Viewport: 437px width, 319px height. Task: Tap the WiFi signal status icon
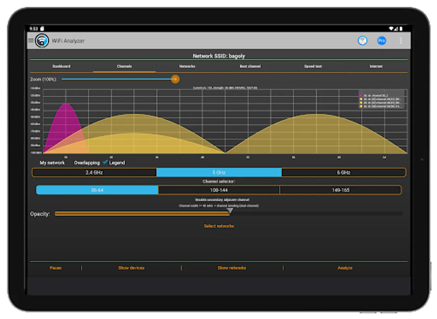pos(392,28)
